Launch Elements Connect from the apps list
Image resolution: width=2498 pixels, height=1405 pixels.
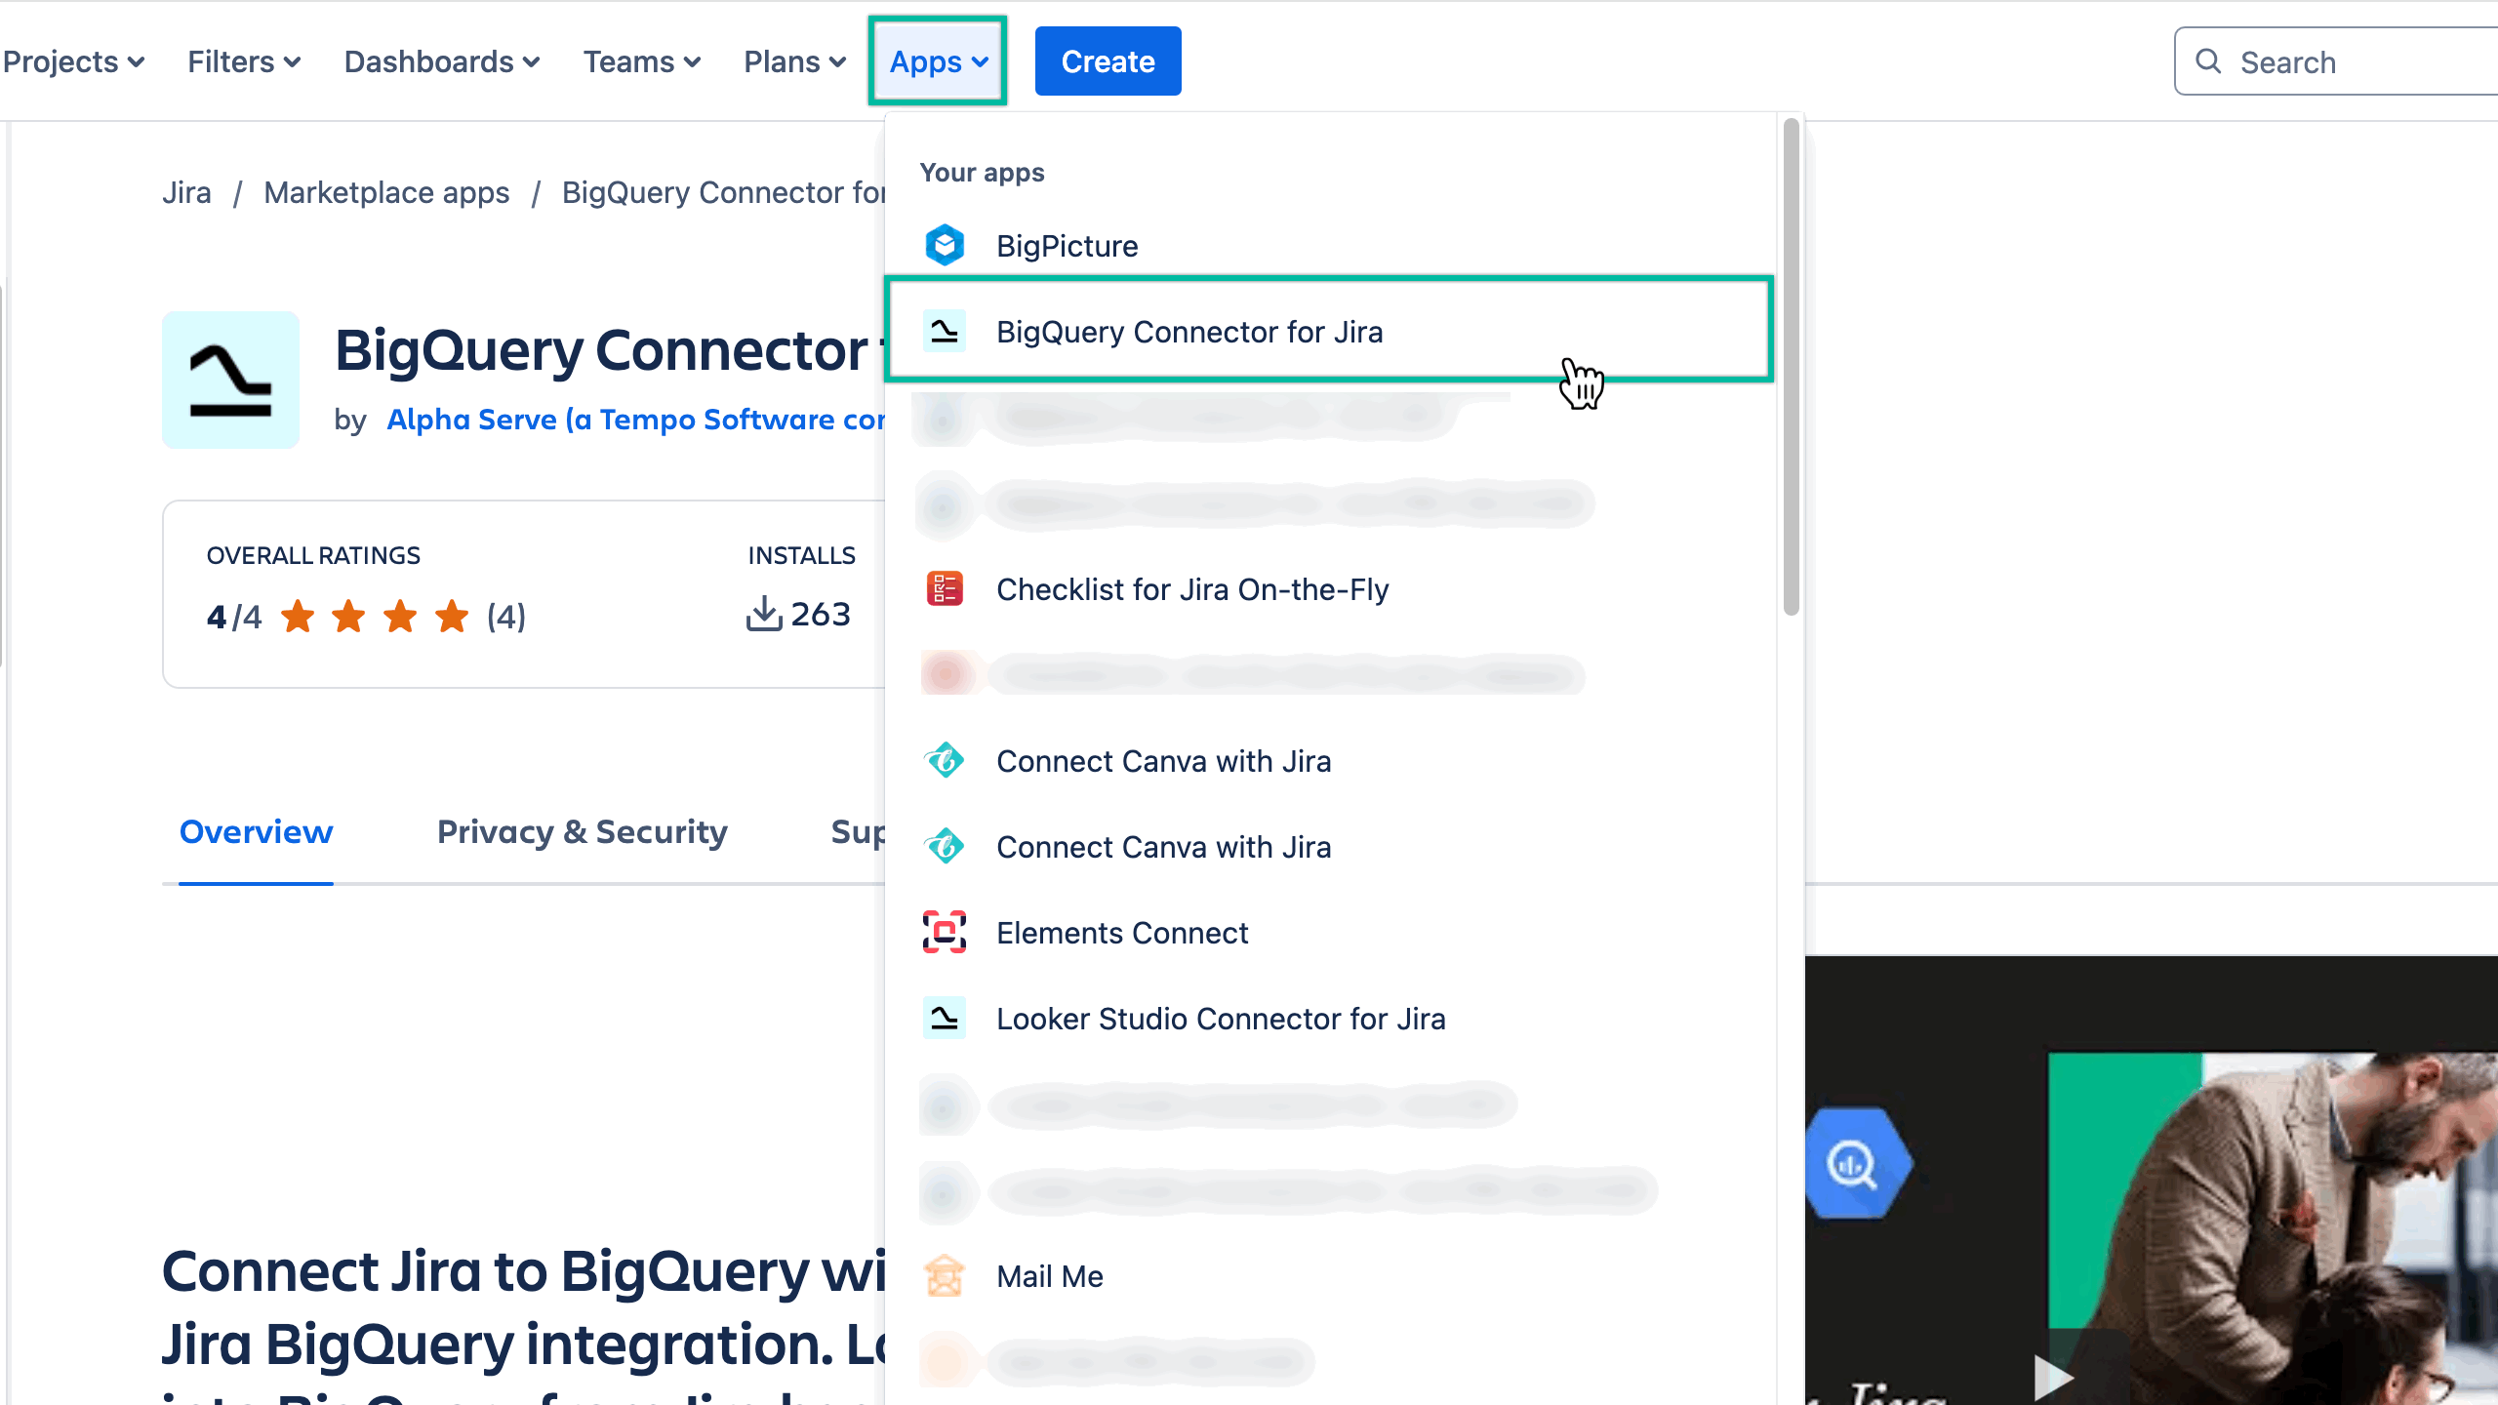[x=1122, y=933]
